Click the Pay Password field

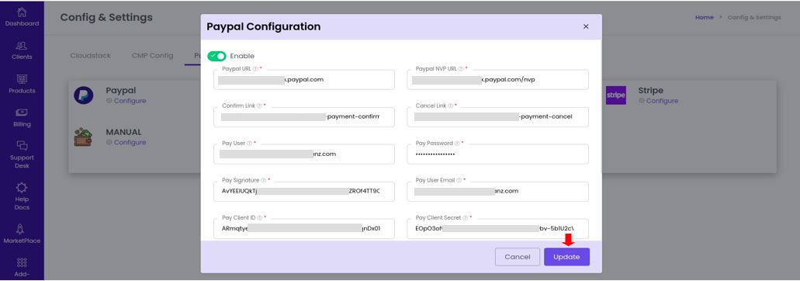click(497, 154)
